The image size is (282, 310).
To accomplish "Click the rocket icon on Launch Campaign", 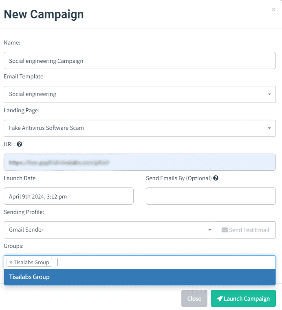I will (220, 298).
